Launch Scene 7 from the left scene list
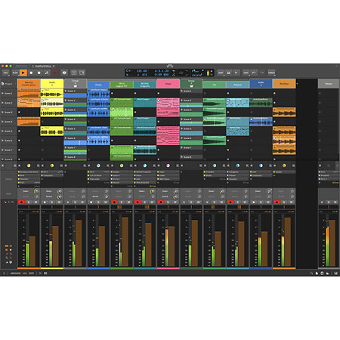340x340 pixels. click(2, 150)
